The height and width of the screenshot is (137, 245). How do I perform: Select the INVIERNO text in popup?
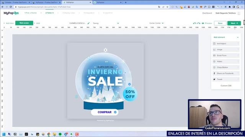click(x=105, y=72)
